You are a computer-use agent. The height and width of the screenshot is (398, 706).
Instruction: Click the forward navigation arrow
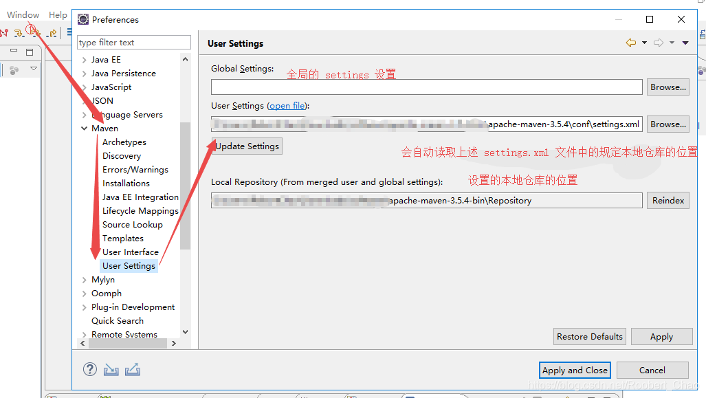[659, 43]
